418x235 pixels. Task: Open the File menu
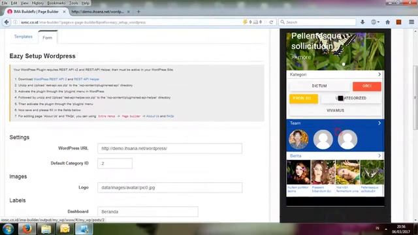(x=5, y=3)
